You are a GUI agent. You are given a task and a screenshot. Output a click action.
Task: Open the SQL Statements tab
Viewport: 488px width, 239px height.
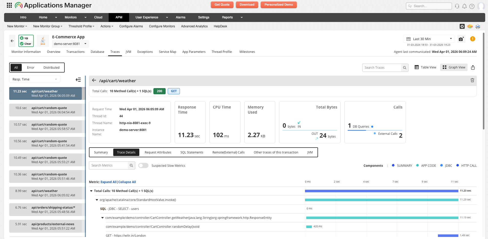pos(192,152)
